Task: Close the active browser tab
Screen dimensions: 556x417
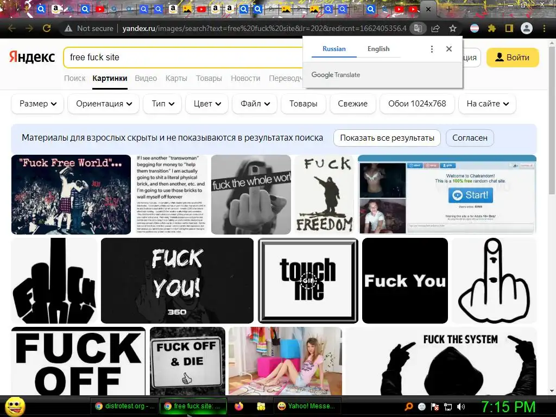Action: pyautogui.click(x=428, y=10)
